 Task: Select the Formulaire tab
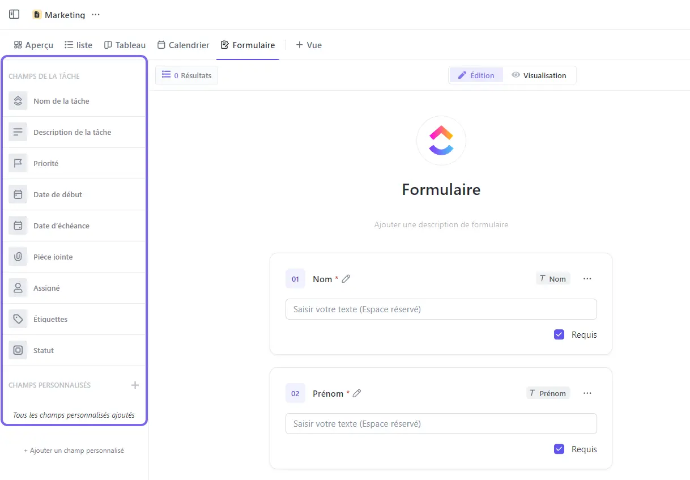248,45
